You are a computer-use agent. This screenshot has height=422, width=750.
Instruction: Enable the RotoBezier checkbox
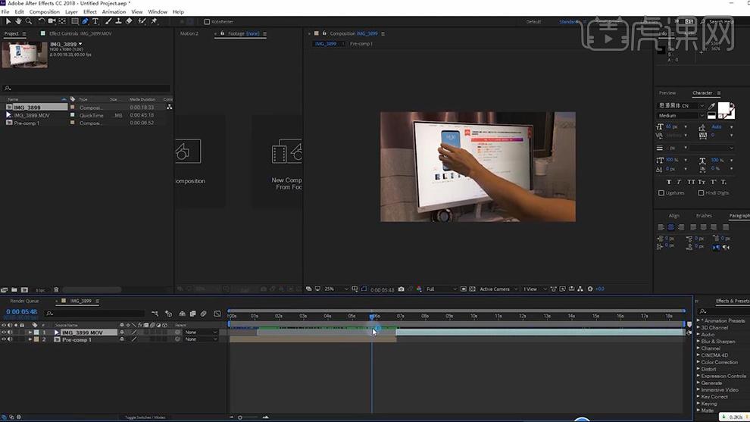[x=208, y=22]
